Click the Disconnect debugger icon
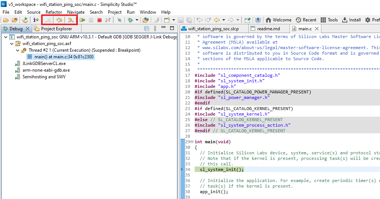The image size is (380, 199). [x=108, y=20]
